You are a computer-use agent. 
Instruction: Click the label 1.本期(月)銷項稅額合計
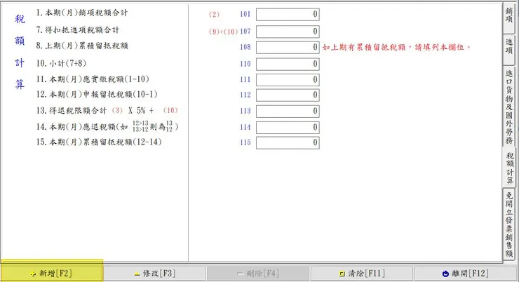[x=82, y=13]
